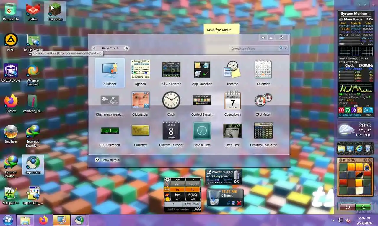Select the Firefox desktop shortcut
The image size is (378, 226).
11,104
